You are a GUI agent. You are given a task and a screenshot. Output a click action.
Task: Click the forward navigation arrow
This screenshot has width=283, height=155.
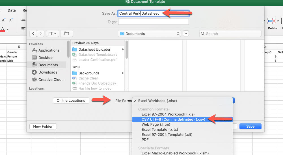41,34
